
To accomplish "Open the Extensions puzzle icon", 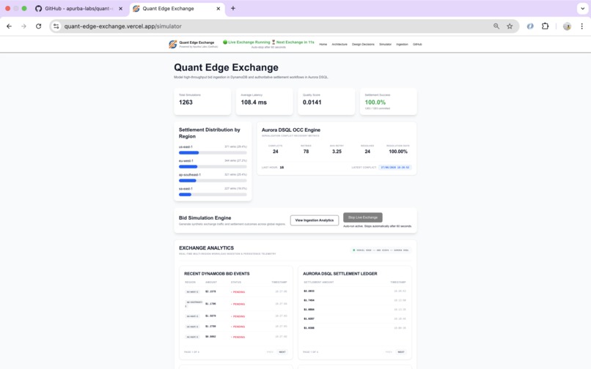I will coord(545,26).
